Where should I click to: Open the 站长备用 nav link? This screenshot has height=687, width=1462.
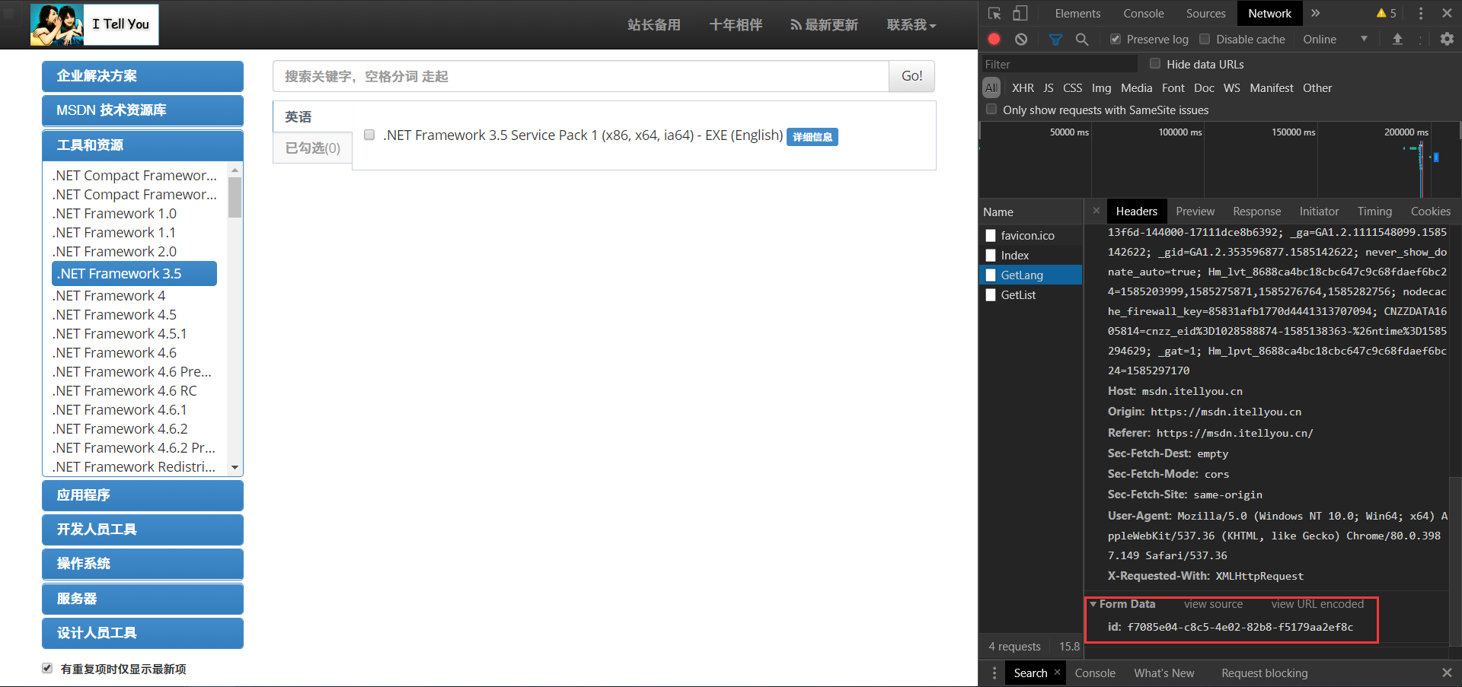coord(653,25)
